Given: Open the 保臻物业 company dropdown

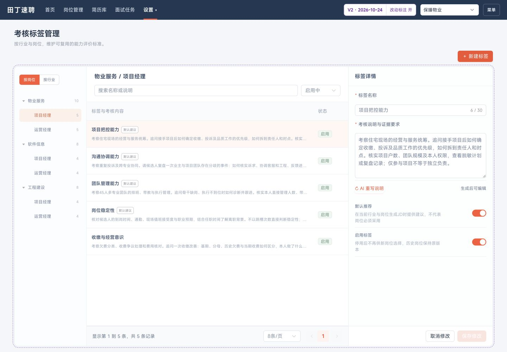Looking at the screenshot, I should point(449,10).
